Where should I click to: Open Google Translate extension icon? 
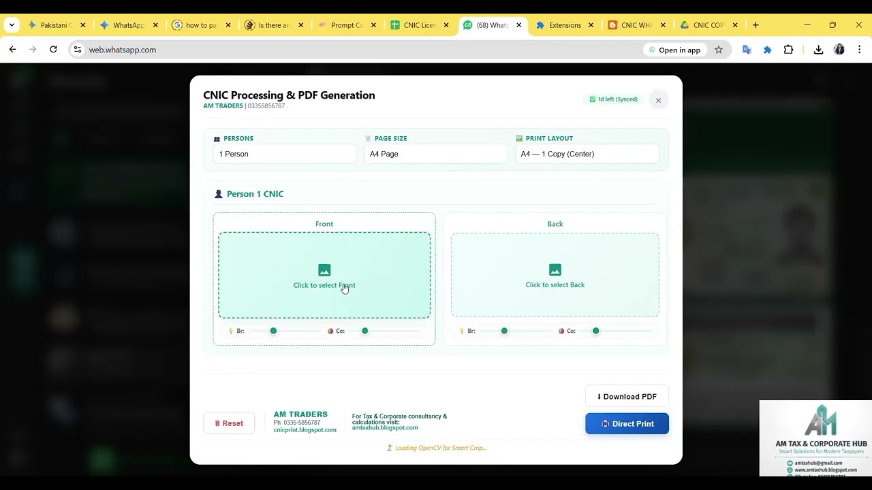tap(747, 50)
